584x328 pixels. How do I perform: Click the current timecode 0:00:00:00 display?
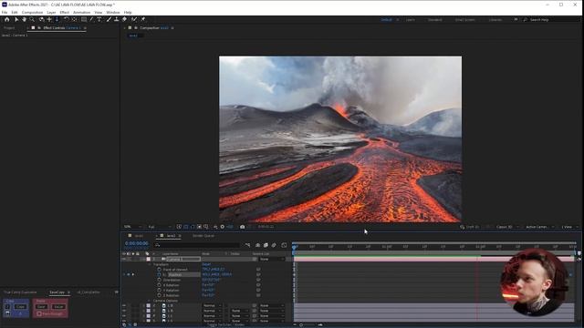pyautogui.click(x=137, y=243)
